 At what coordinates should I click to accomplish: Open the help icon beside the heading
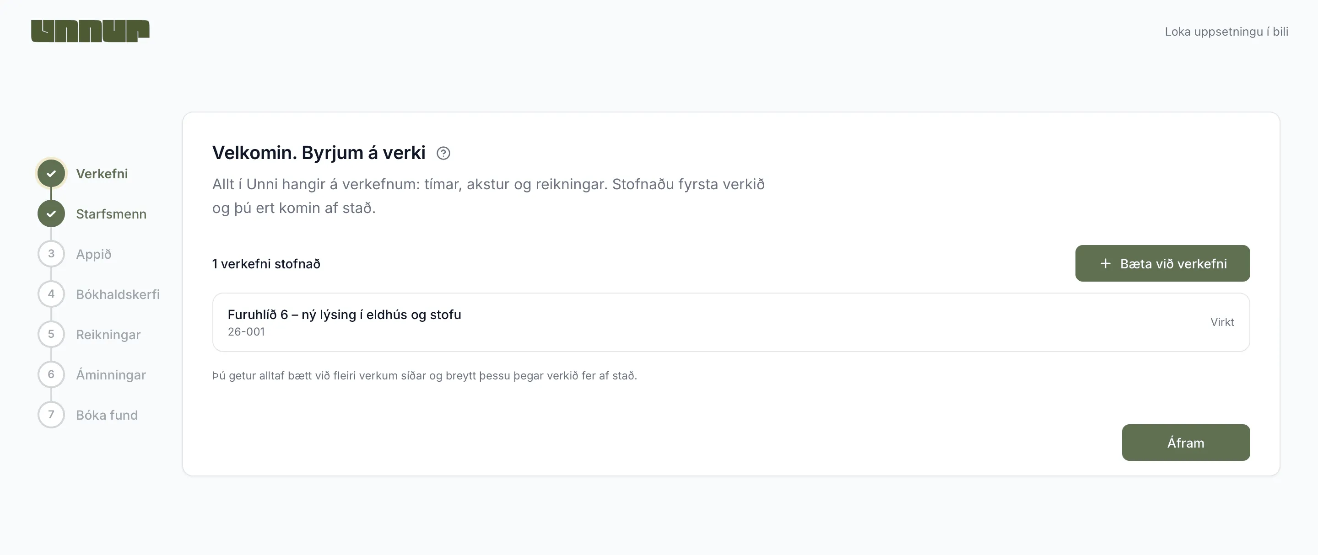(x=443, y=153)
